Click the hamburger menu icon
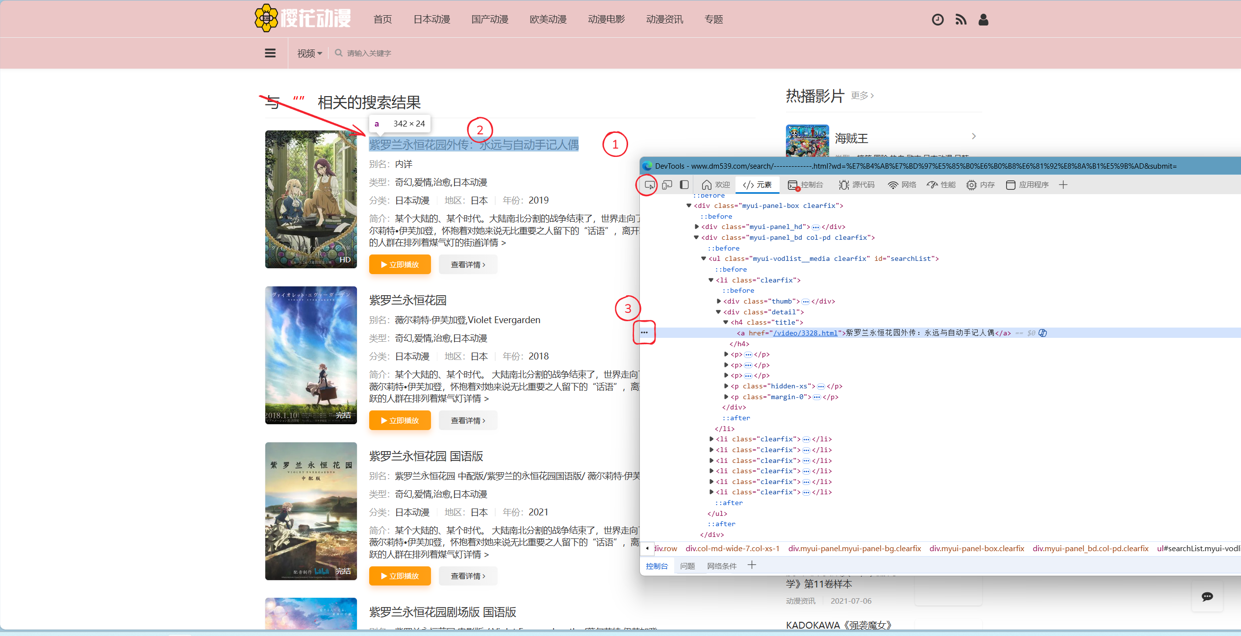This screenshot has width=1241, height=636. tap(270, 53)
